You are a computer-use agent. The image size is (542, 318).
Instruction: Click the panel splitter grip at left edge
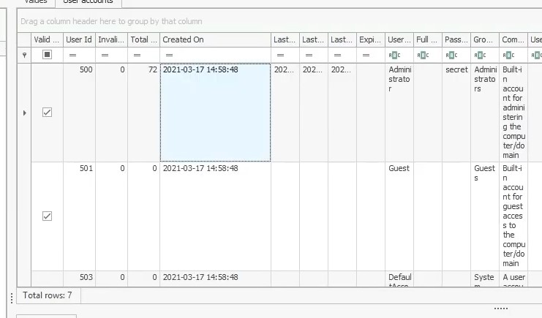(11, 297)
